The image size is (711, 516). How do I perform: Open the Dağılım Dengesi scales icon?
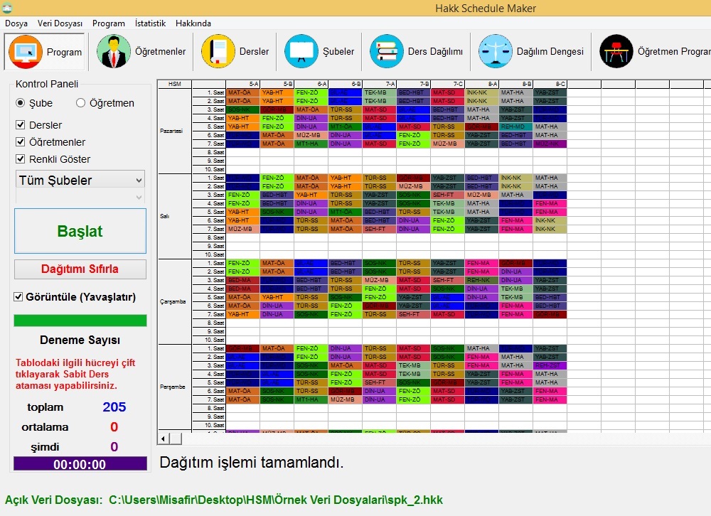tap(495, 51)
